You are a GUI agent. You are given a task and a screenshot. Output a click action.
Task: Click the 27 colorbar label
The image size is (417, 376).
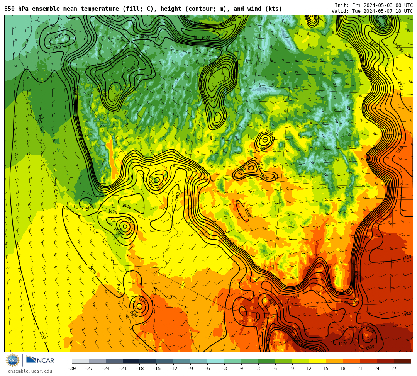[394, 369]
